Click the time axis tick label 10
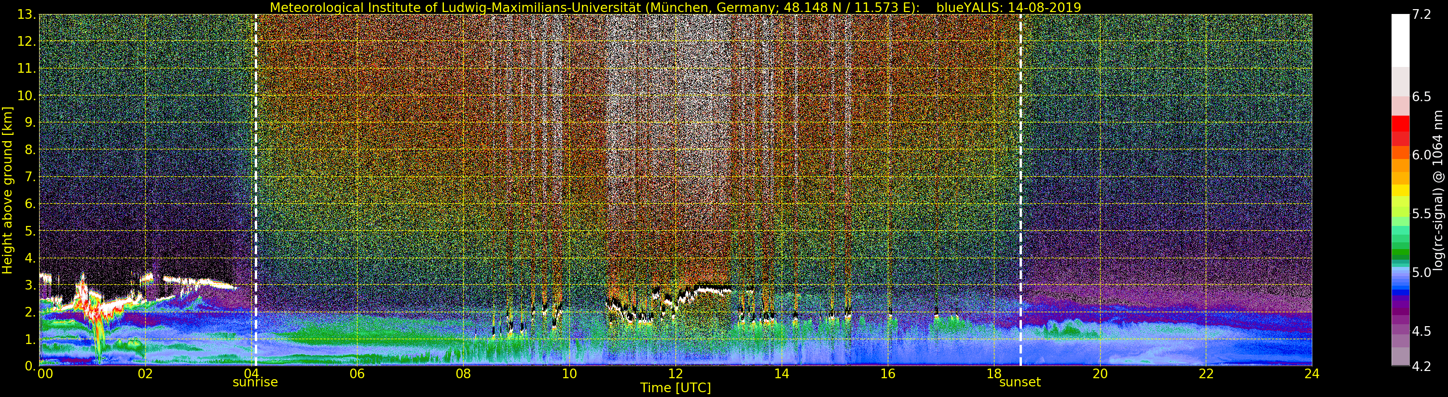Screen dimensions: 1448x397 [569, 374]
